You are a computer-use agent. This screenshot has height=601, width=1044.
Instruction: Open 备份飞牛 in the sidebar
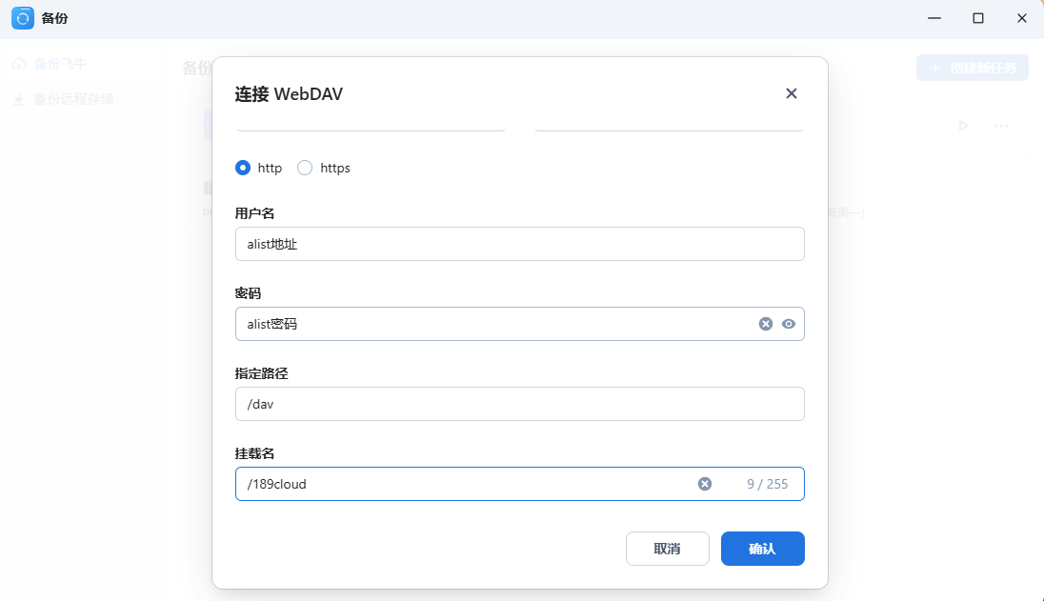coord(60,65)
